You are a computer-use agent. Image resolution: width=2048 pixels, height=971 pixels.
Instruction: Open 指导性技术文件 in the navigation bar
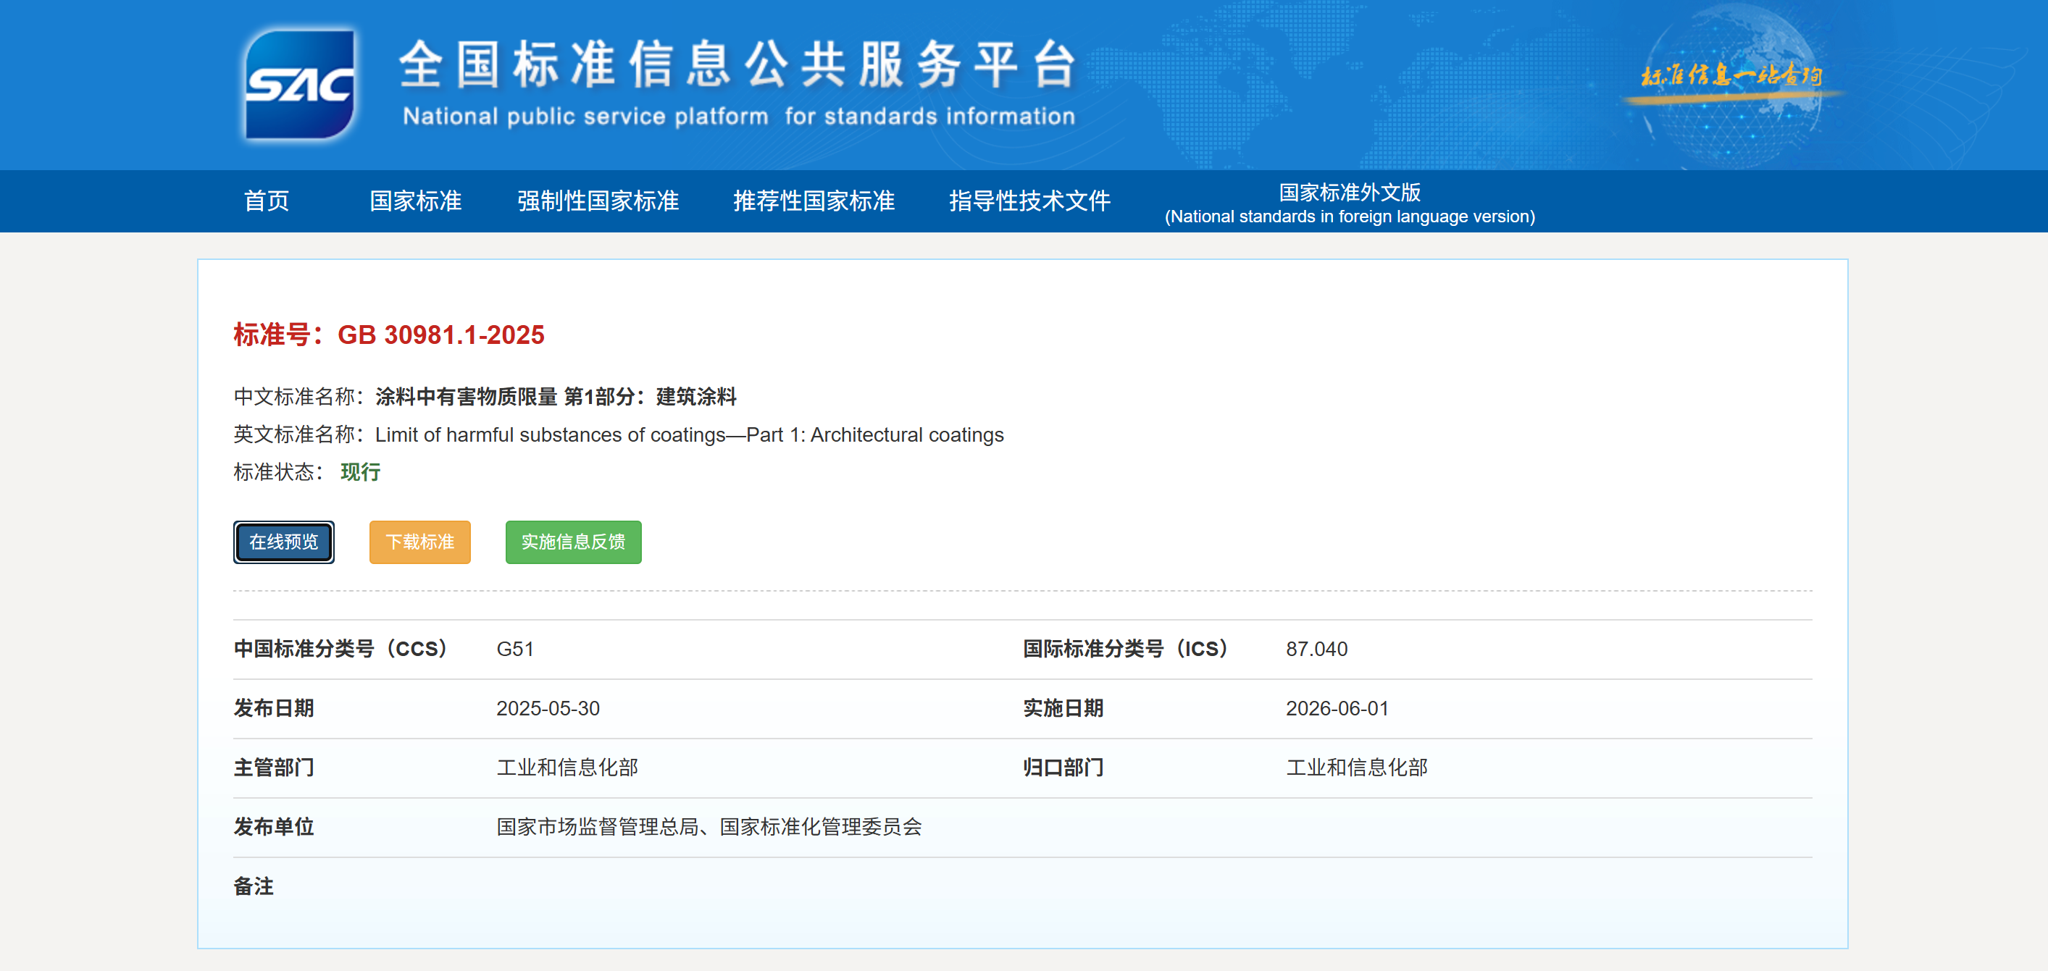tap(1029, 201)
